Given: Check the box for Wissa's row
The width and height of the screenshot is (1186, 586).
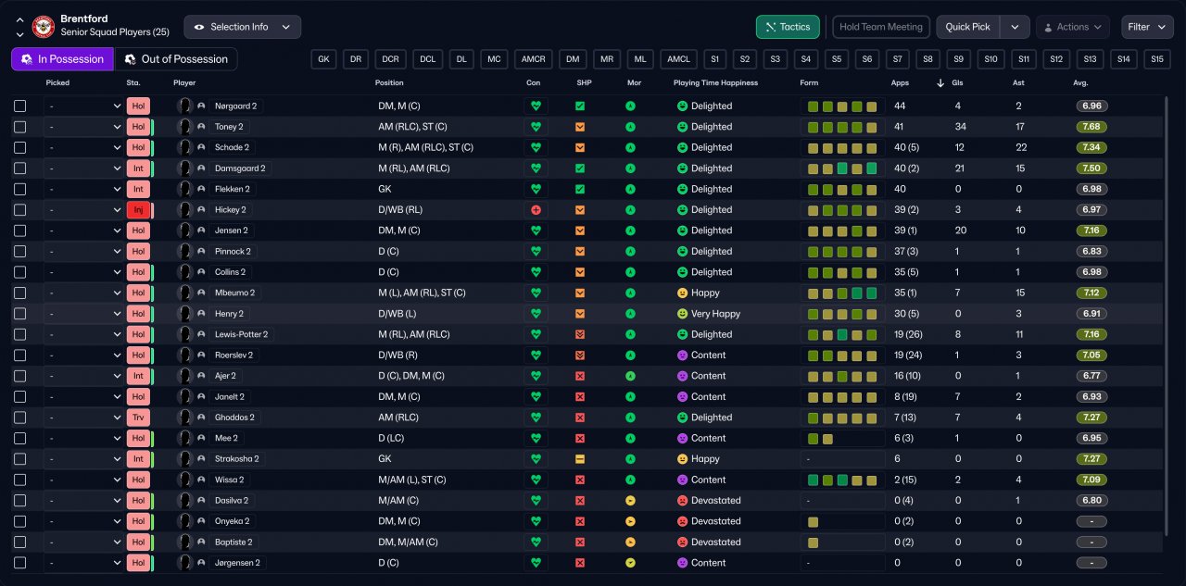Looking at the screenshot, I should pyautogui.click(x=20, y=480).
